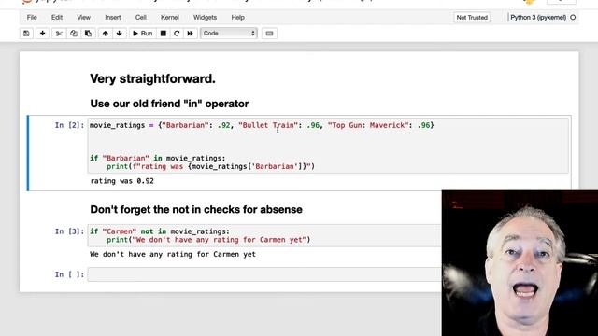The height and width of the screenshot is (336, 598).
Task: Click in the movie_ratings dictionary code line
Action: tap(262, 125)
